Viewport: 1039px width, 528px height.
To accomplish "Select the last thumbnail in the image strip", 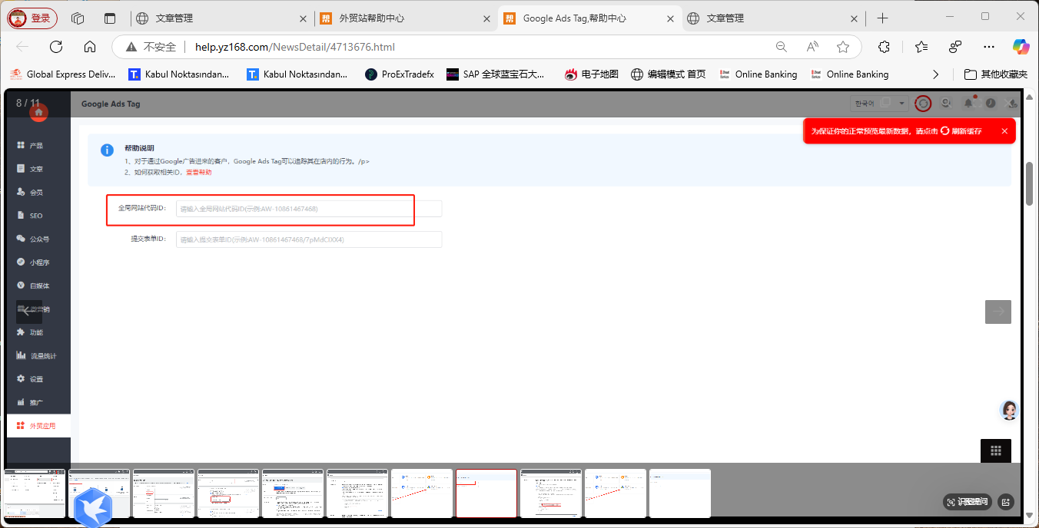I will pyautogui.click(x=680, y=493).
